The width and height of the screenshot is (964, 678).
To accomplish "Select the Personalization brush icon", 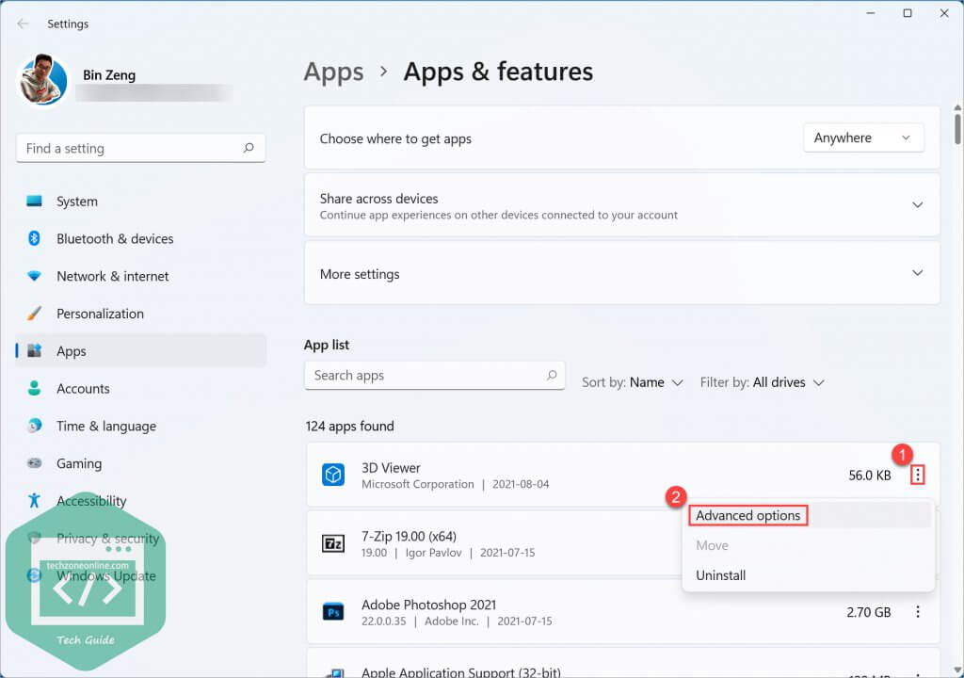I will tap(32, 313).
